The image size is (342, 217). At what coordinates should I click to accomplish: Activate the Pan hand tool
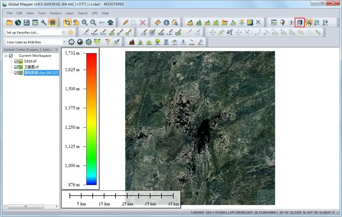tap(76, 22)
